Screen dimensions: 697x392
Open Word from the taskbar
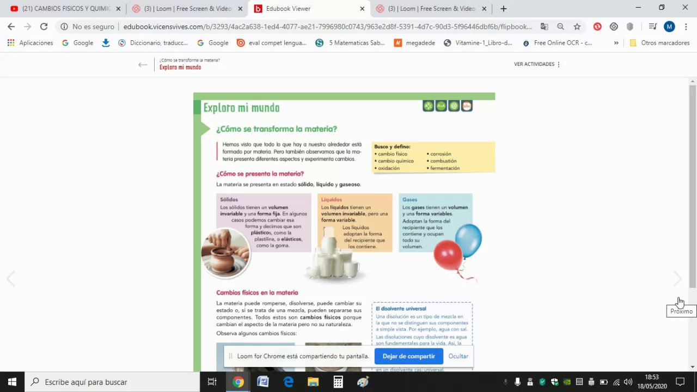pyautogui.click(x=263, y=382)
